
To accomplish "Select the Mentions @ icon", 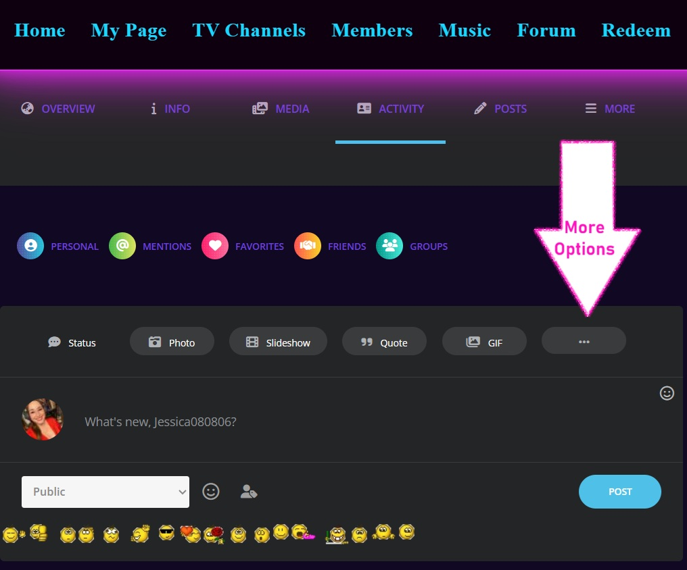I will point(122,247).
